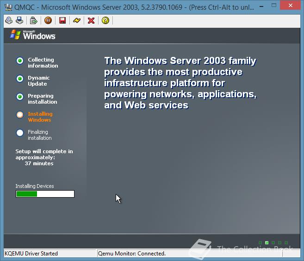The height and width of the screenshot is (261, 304).
Task: Click the padlock with green arrow icon
Action: click(x=33, y=20)
